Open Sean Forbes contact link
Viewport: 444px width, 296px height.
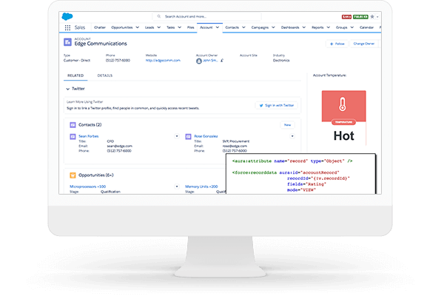88,136
